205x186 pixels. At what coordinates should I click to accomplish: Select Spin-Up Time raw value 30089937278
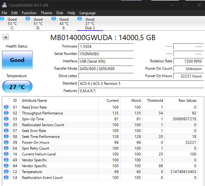(x=184, y=119)
